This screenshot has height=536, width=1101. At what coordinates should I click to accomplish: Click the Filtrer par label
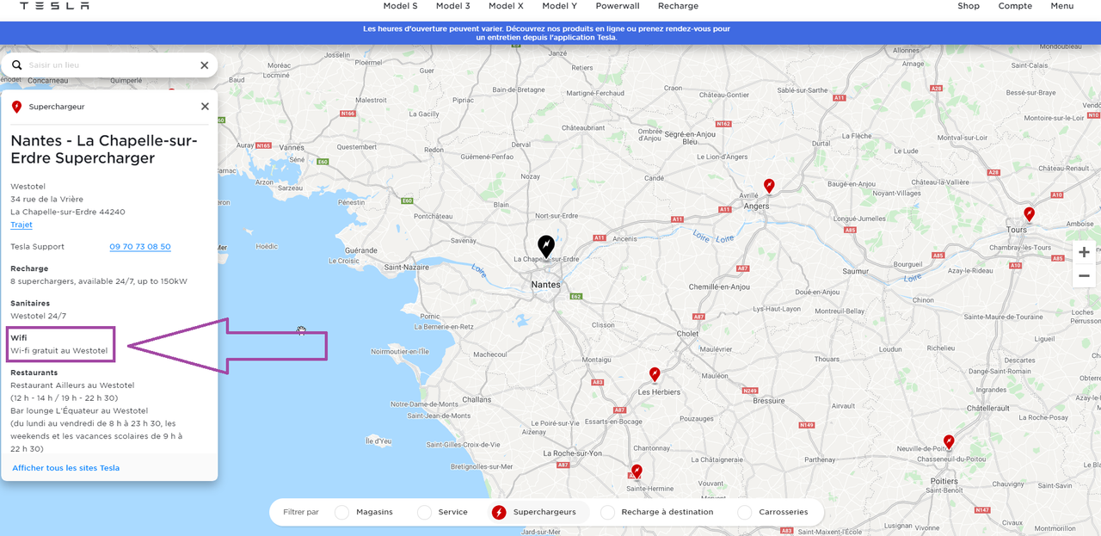tap(301, 512)
